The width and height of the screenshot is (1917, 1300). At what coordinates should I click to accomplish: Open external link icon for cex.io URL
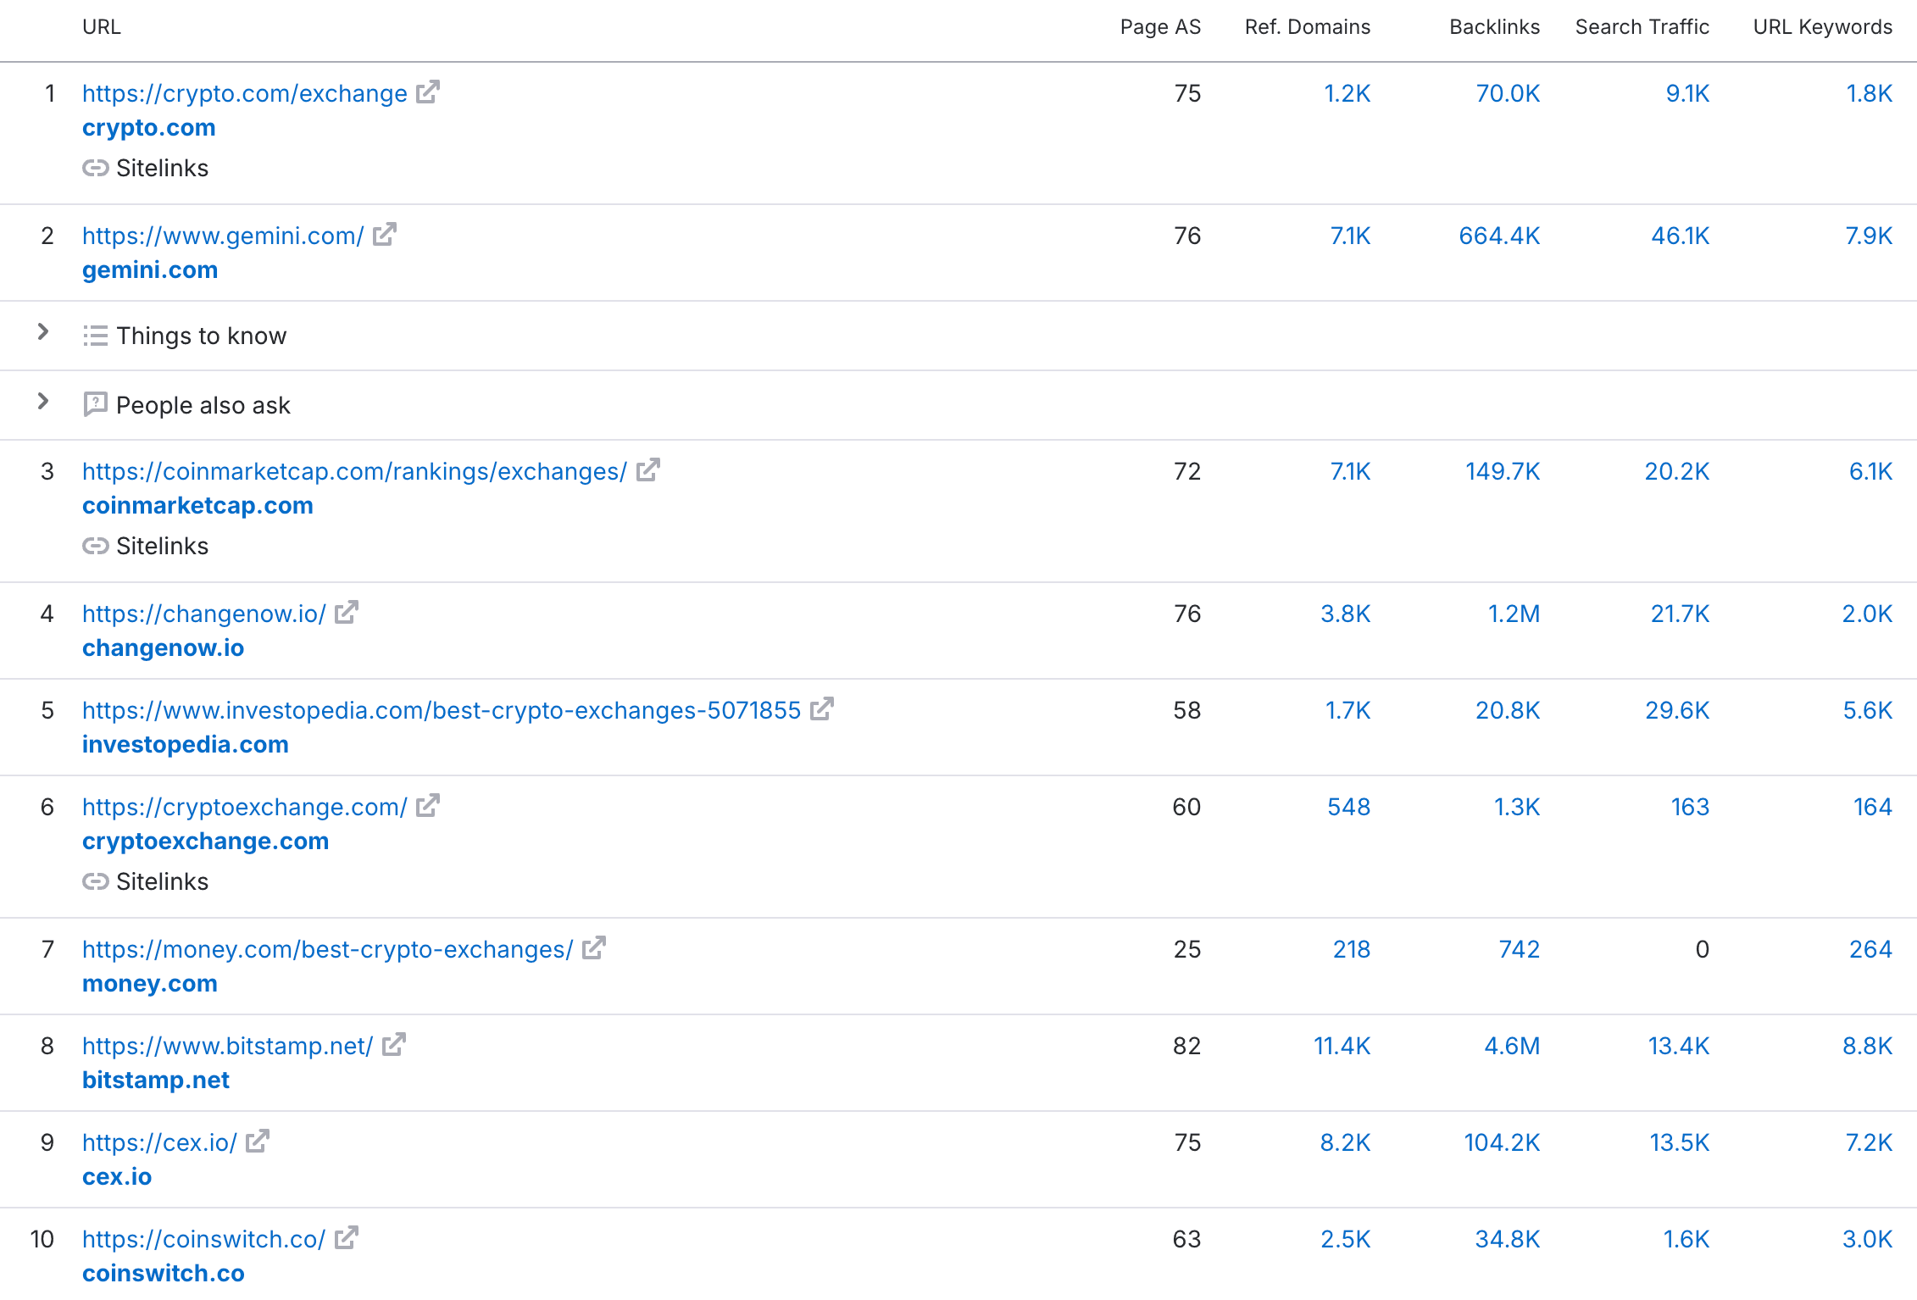(x=258, y=1141)
